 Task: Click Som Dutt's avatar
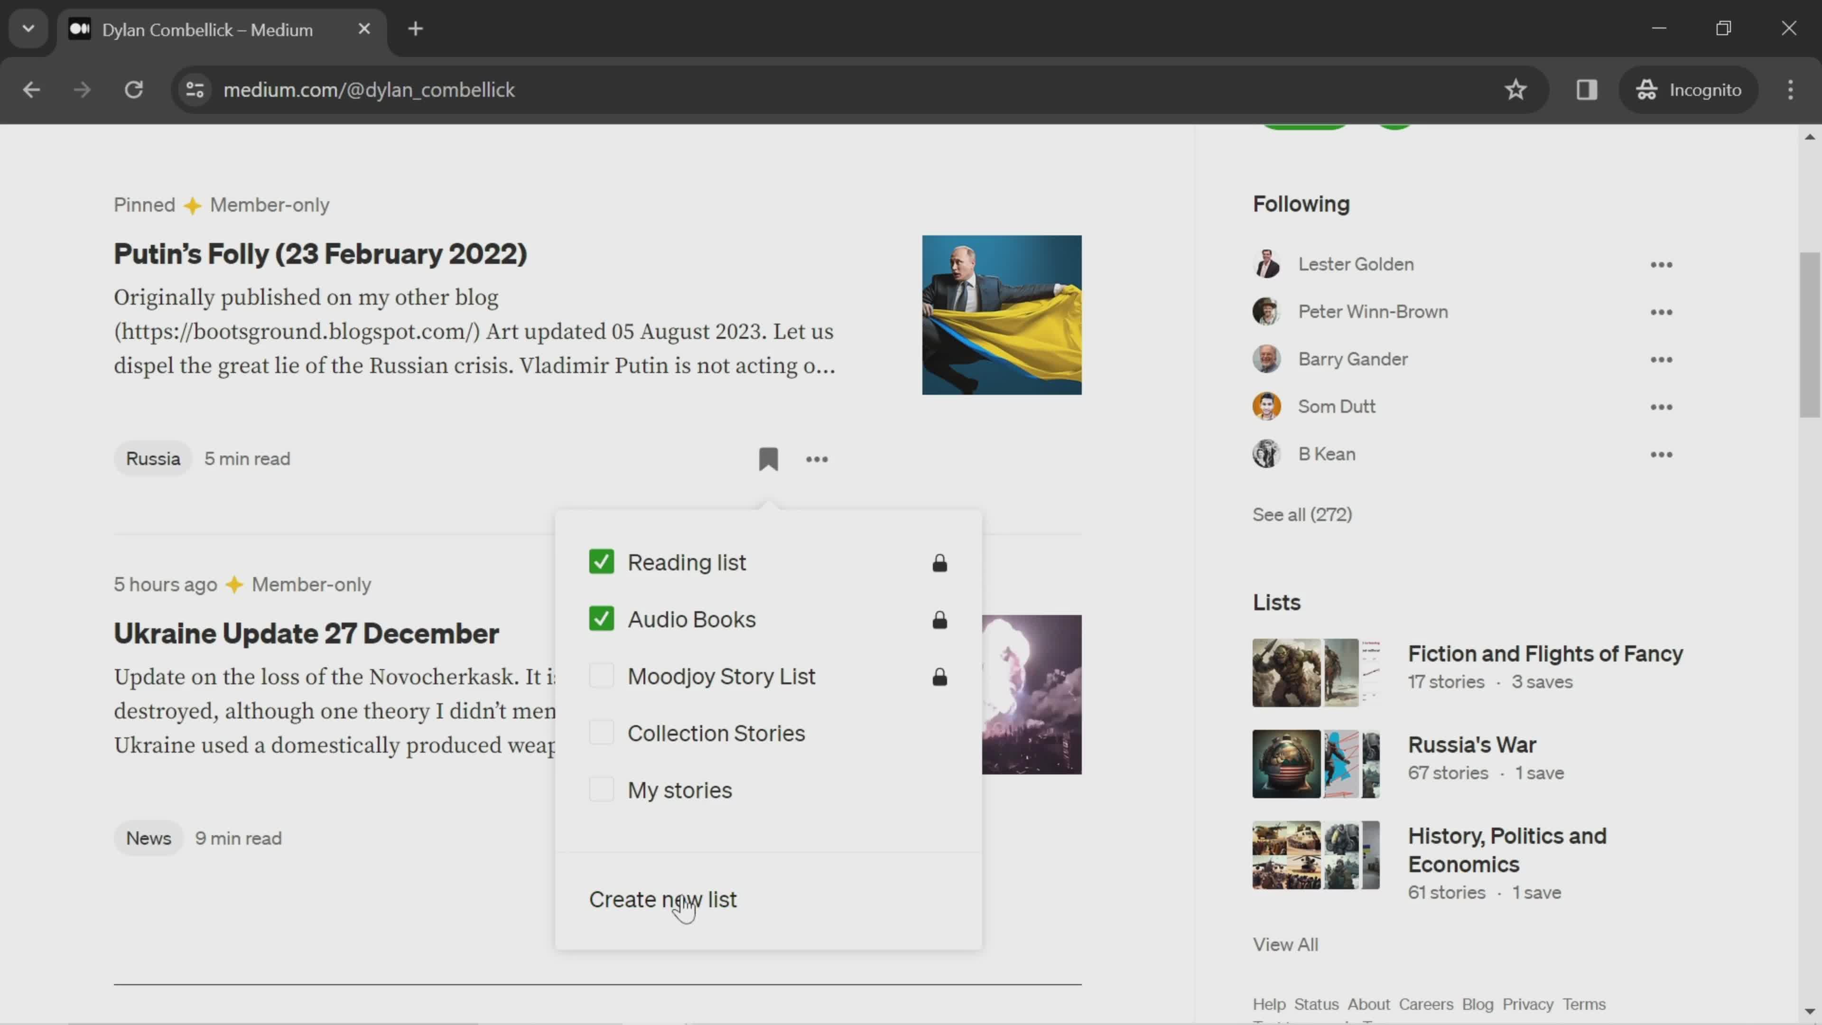coord(1266,406)
